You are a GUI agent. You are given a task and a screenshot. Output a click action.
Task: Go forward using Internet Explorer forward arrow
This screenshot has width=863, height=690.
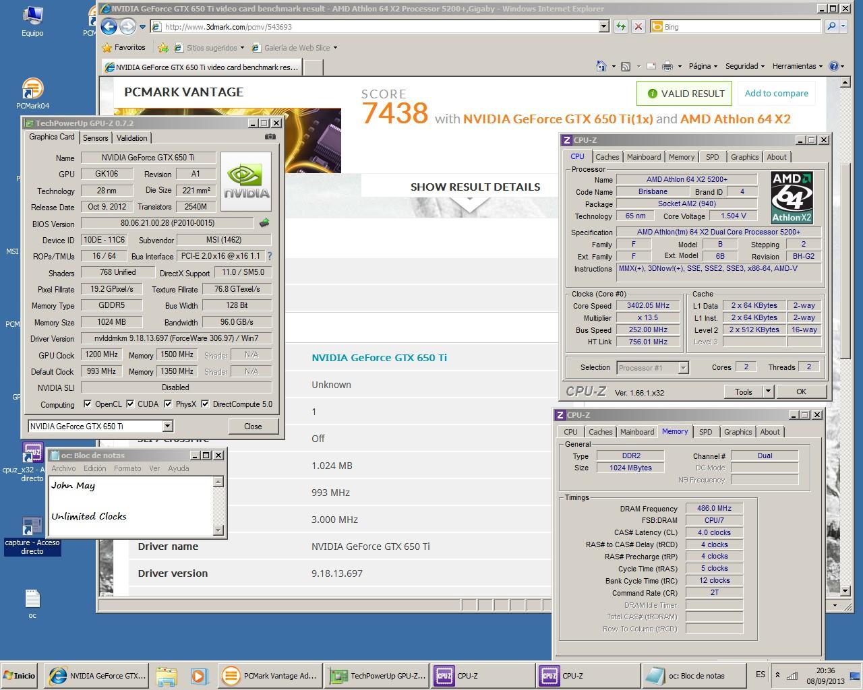click(127, 26)
